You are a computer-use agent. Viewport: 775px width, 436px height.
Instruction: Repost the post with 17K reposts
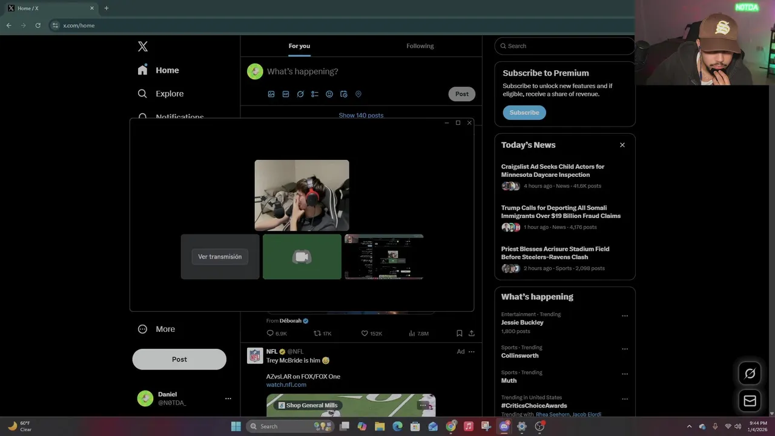322,334
